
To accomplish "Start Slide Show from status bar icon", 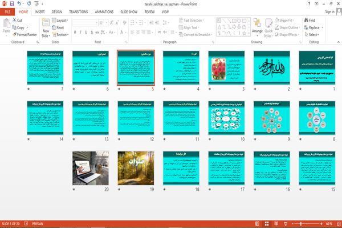I will click(x=286, y=223).
